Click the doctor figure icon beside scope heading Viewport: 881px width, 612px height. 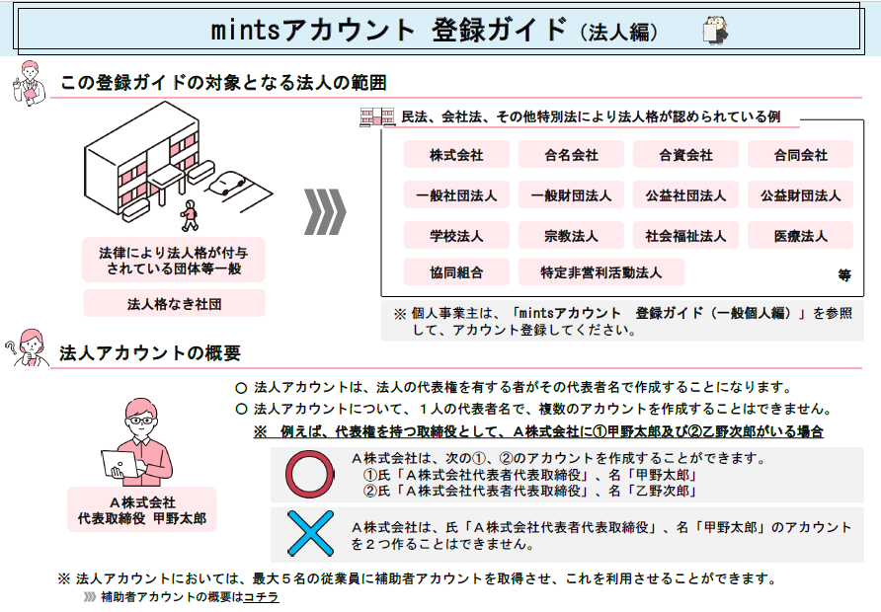[x=29, y=83]
